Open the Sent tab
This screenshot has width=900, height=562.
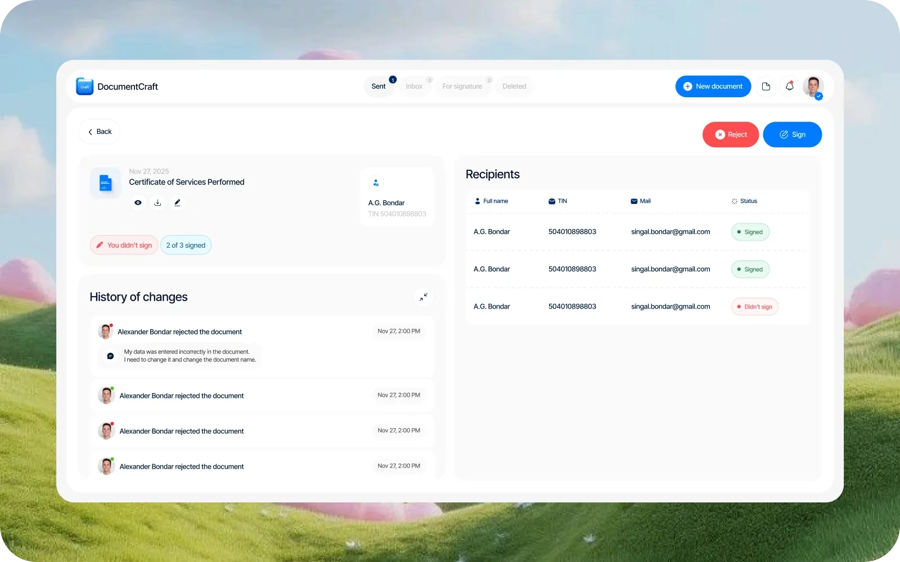379,87
